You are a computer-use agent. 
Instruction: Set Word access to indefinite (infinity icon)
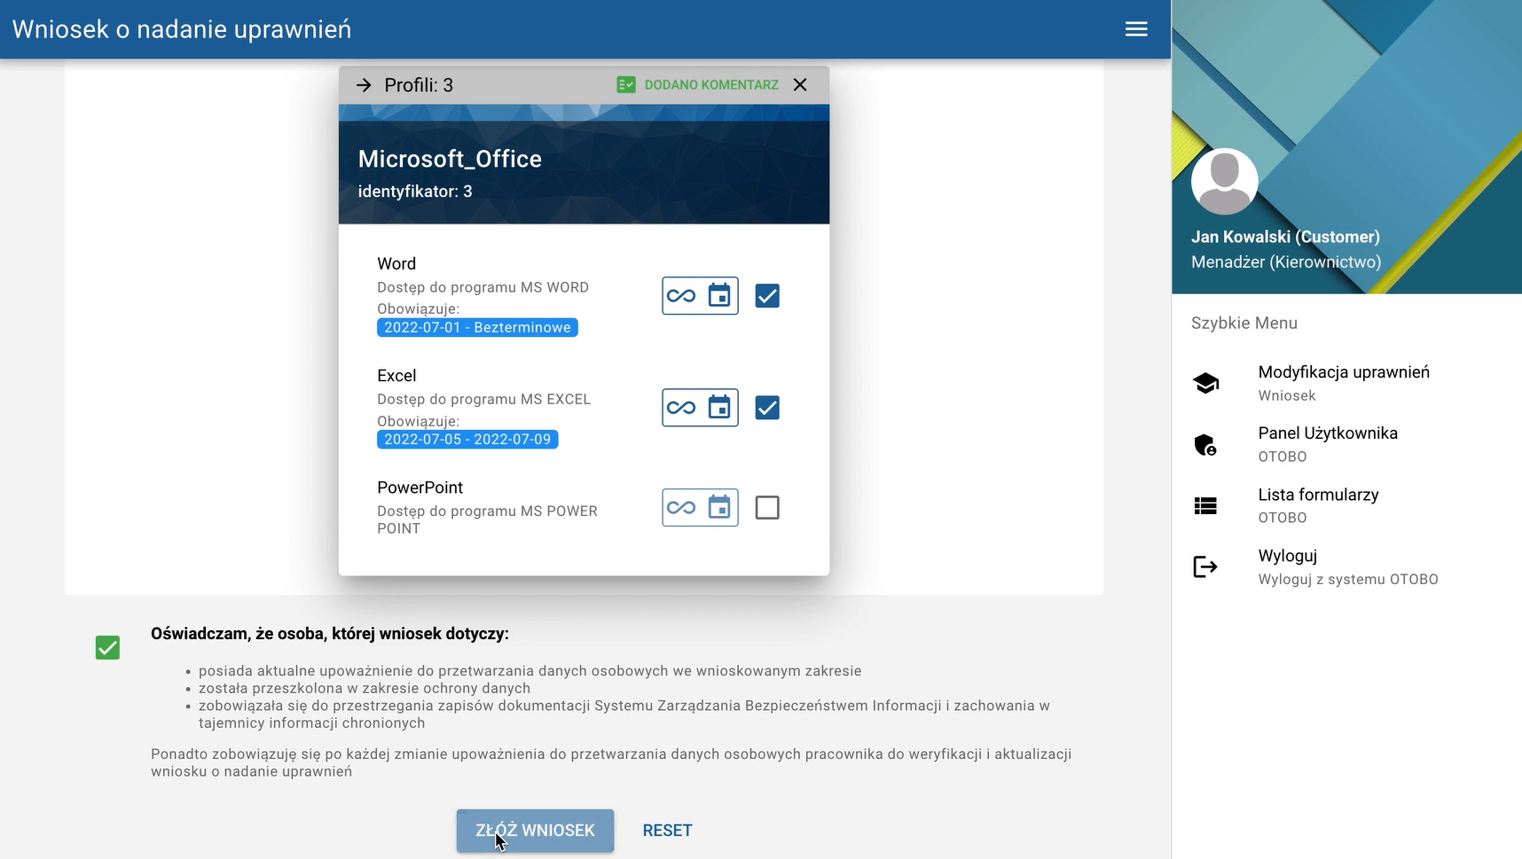pos(681,296)
